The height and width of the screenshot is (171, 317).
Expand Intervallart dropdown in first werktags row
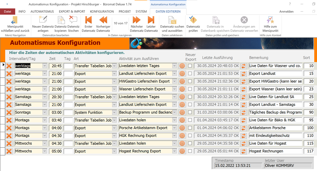45,66
